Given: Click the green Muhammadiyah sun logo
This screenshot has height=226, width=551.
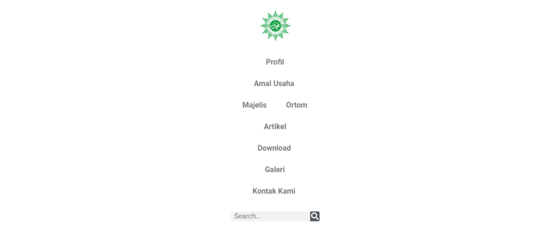Looking at the screenshot, I should click(275, 26).
